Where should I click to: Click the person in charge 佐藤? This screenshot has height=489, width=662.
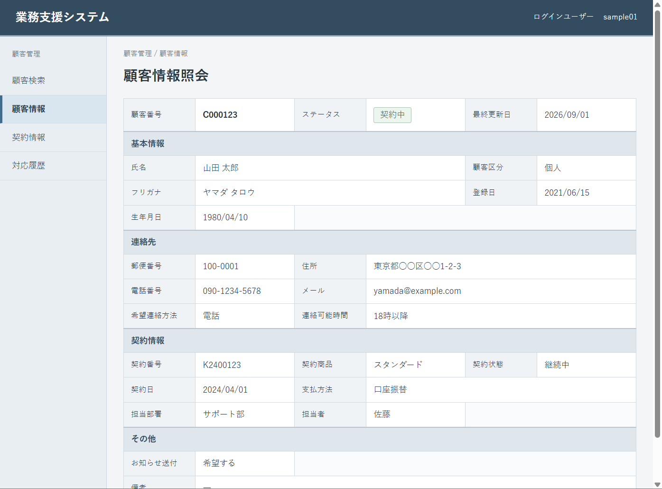pos(382,414)
